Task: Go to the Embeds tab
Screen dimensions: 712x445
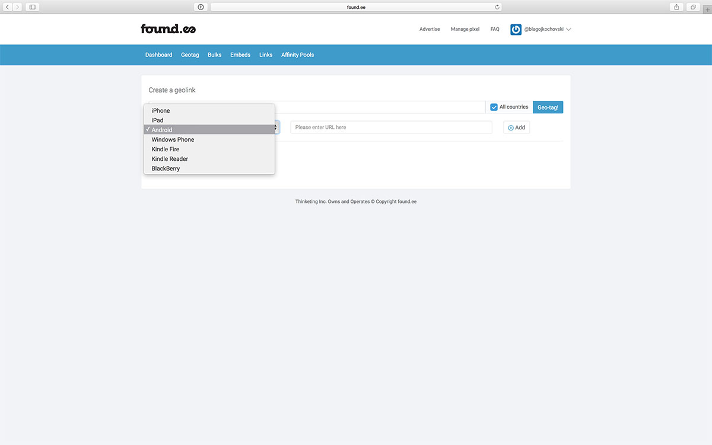Action: tap(240, 55)
